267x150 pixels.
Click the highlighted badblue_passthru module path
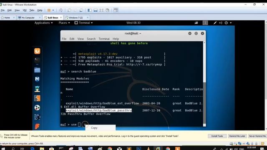click(99, 110)
